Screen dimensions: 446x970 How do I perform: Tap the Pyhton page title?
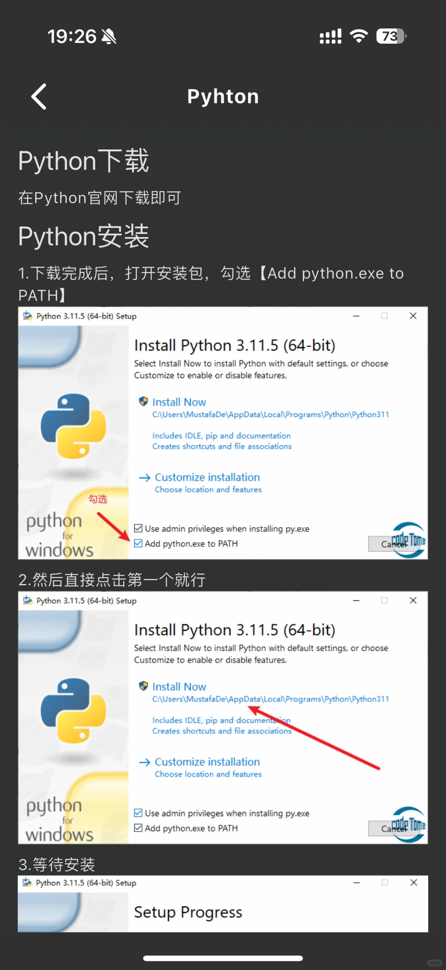click(x=223, y=97)
